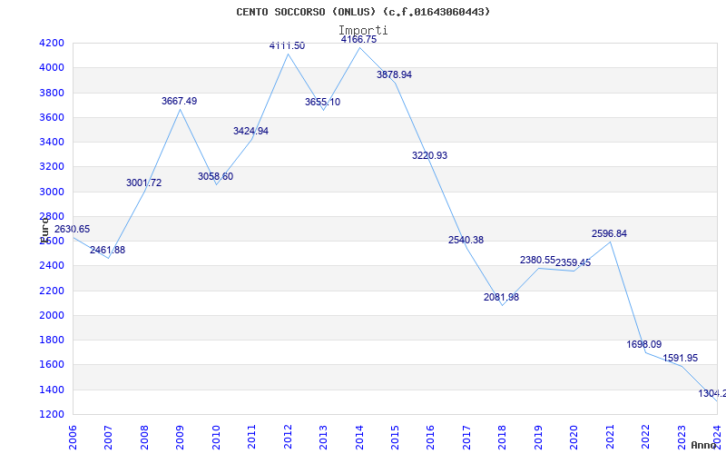Image resolution: width=726 pixels, height=454 pixels.
Task: Select the 2016 year axis label
Action: click(x=430, y=438)
